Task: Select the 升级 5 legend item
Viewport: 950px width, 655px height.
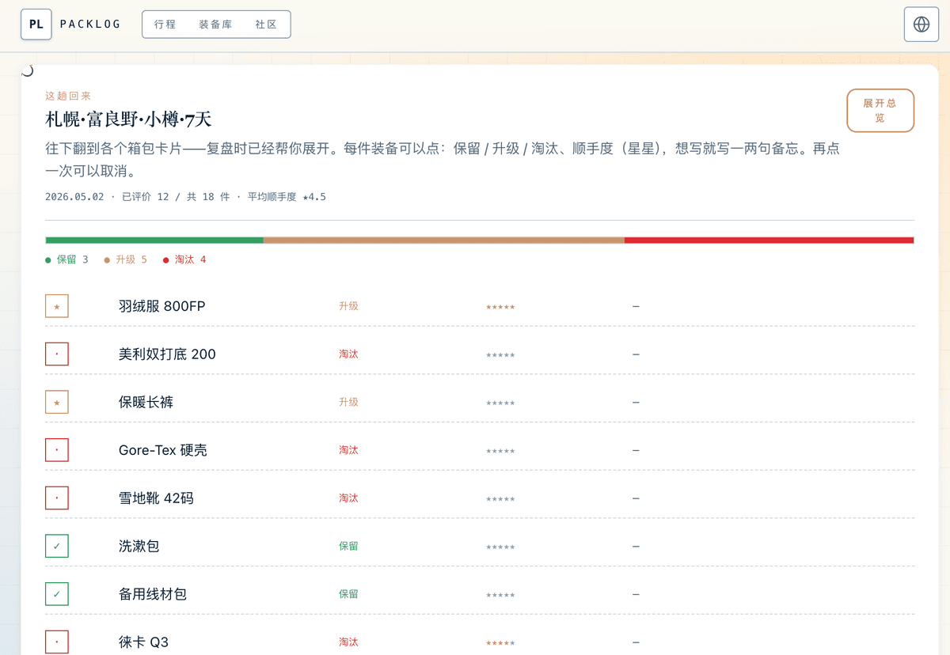Action: point(126,259)
